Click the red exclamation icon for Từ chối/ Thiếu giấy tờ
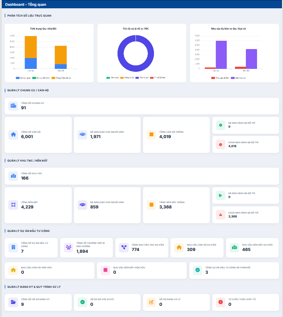The height and width of the screenshot is (317, 283). pos(221,302)
